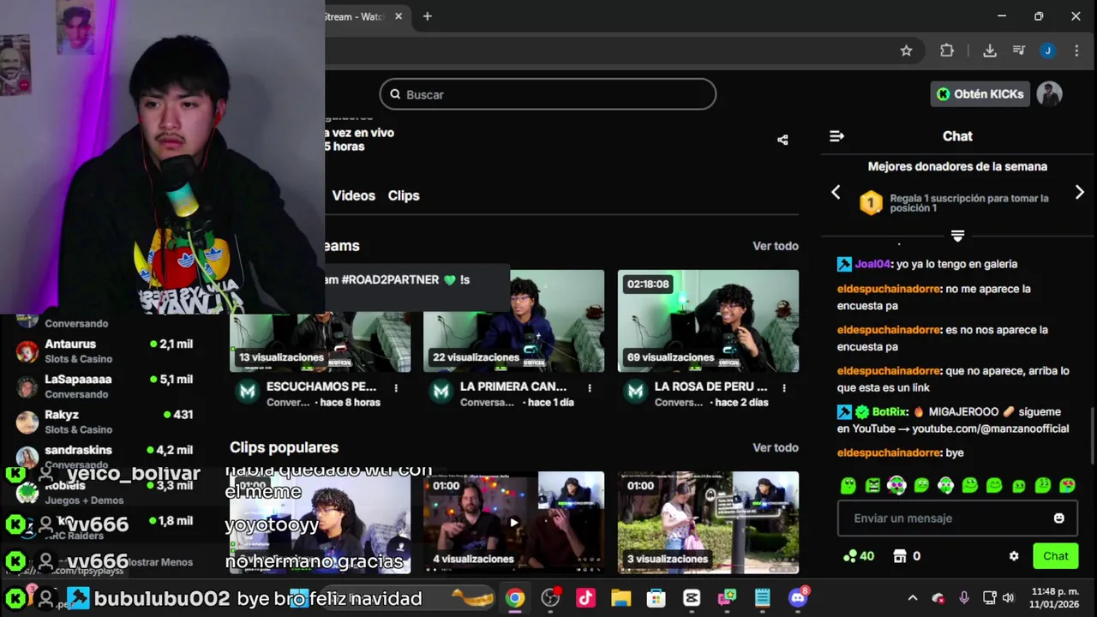Open Joal04 username in chat
The width and height of the screenshot is (1097, 617).
(x=872, y=264)
